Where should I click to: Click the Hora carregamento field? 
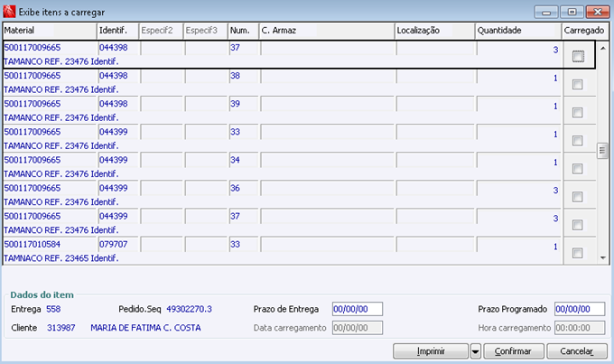(580, 328)
